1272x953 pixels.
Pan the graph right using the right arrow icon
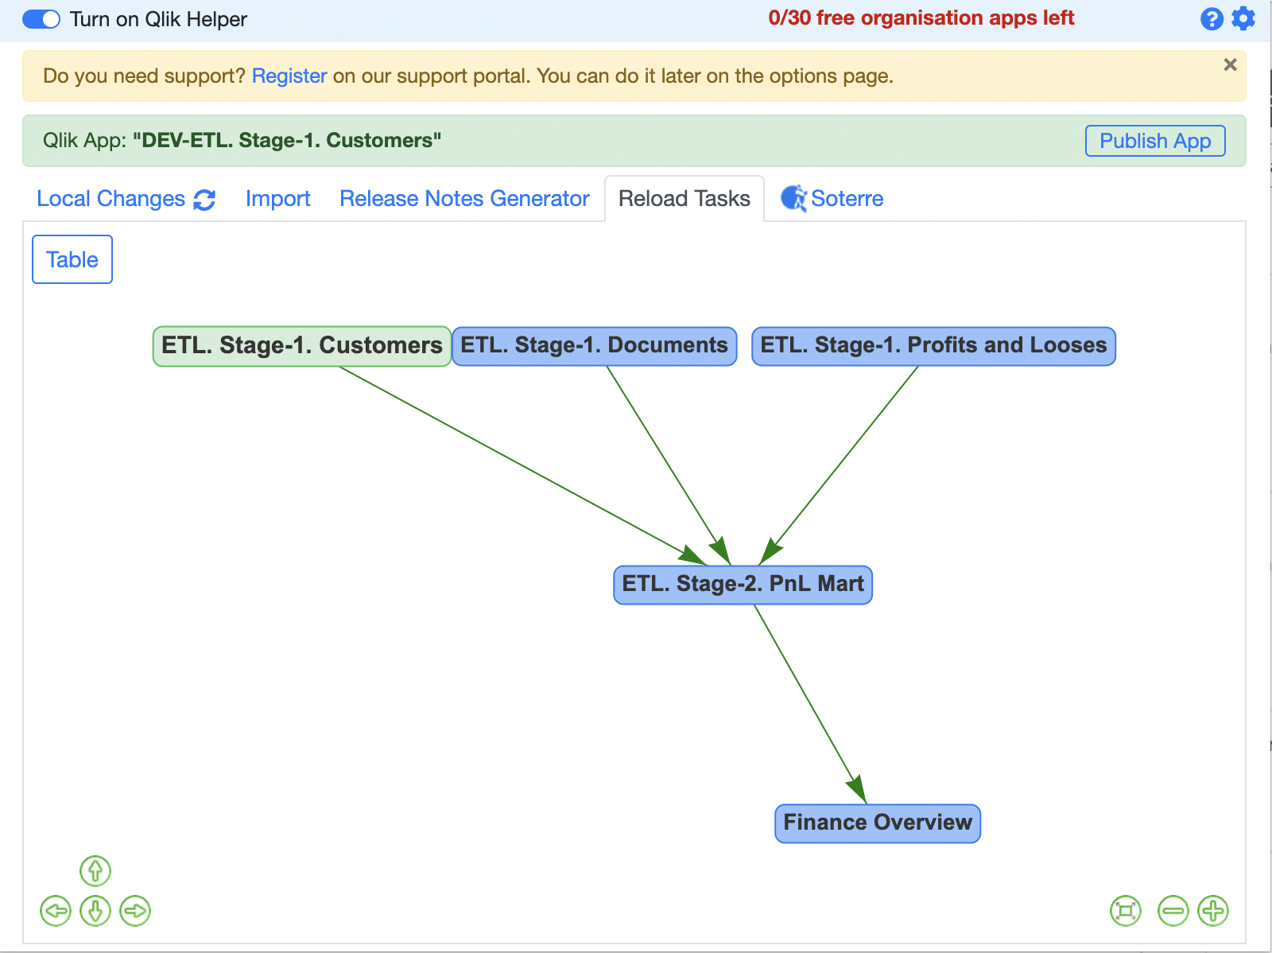tap(135, 911)
